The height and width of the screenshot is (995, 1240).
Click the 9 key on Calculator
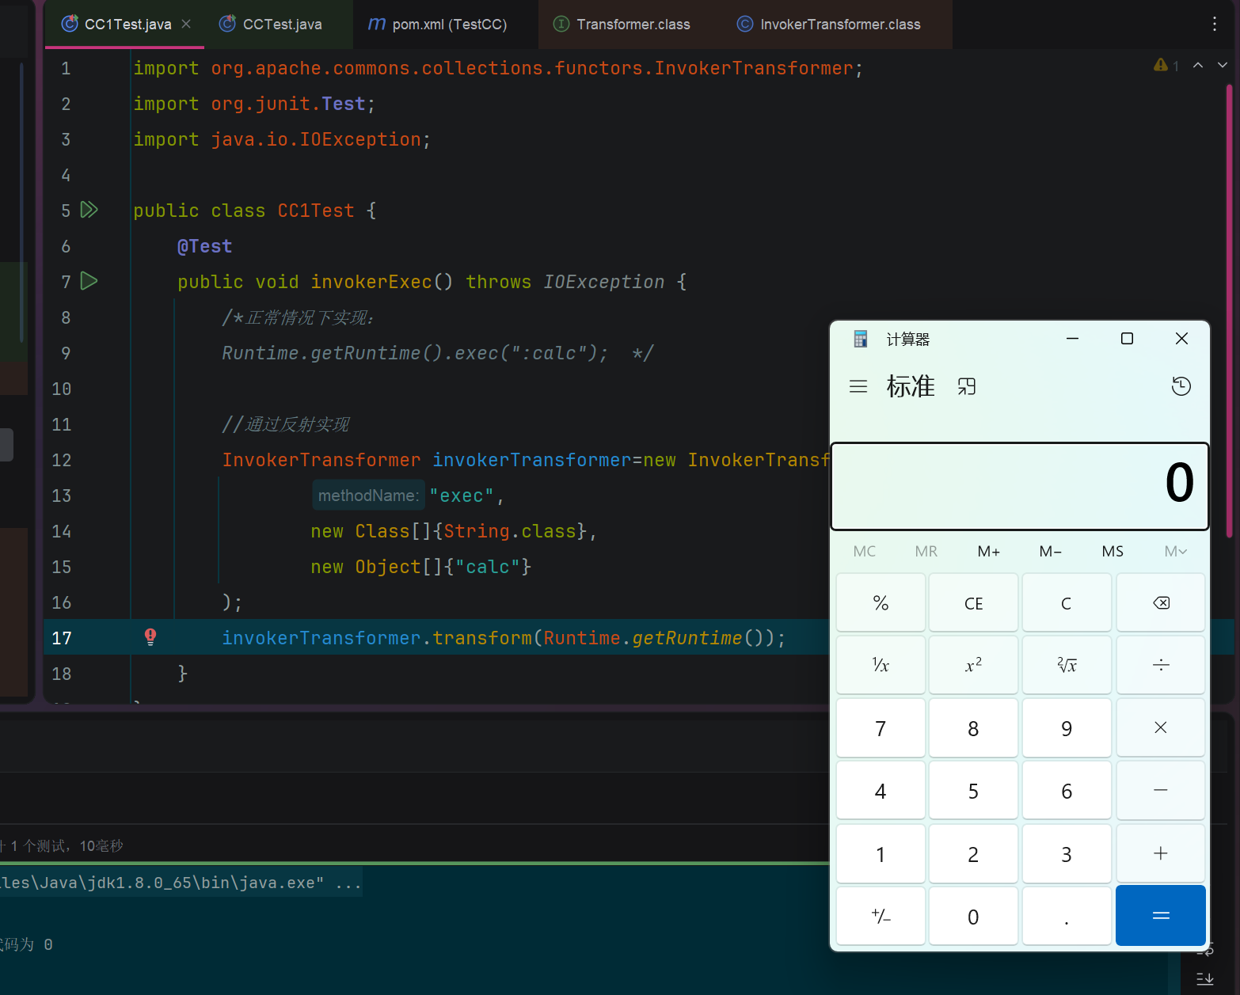coord(1067,727)
